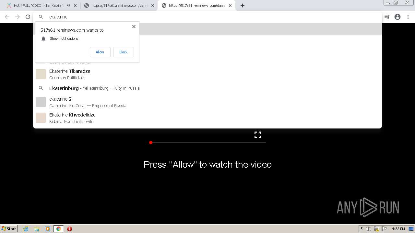Click the Chrome taskbar icon

(58, 229)
